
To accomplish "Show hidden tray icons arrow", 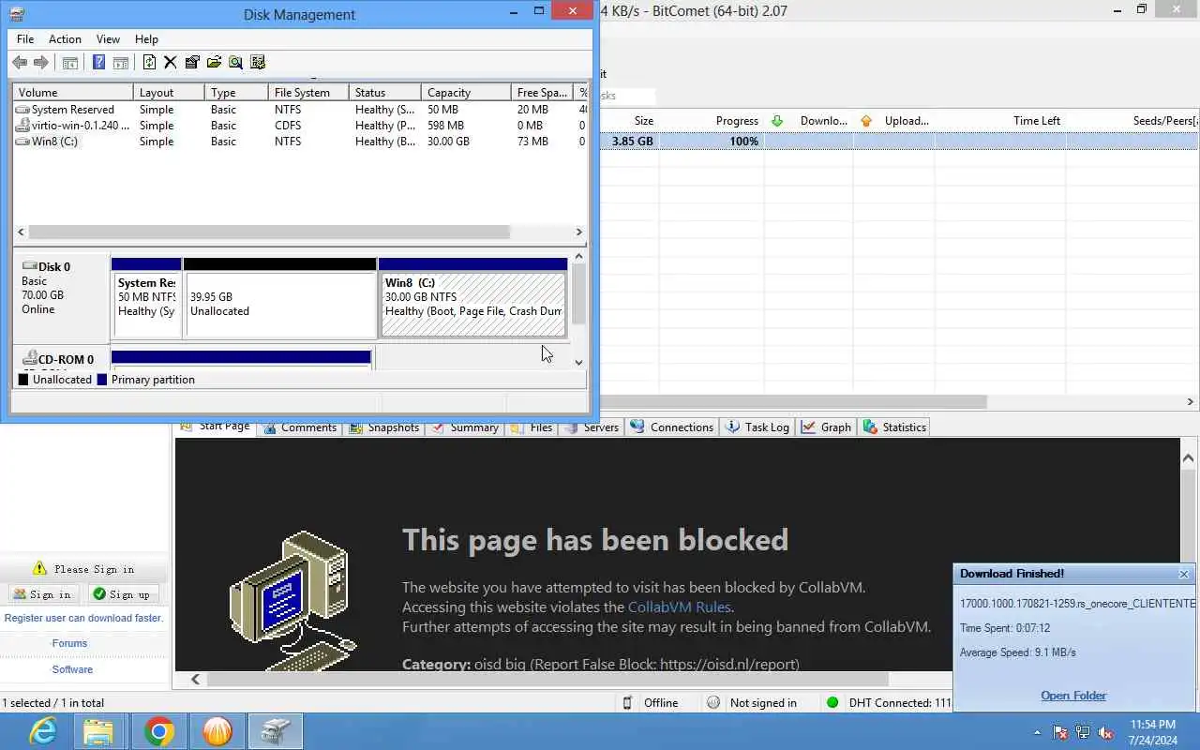I will (x=1037, y=732).
